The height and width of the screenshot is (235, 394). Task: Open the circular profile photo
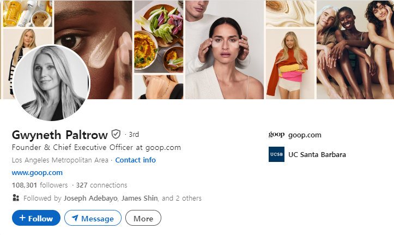coord(52,83)
